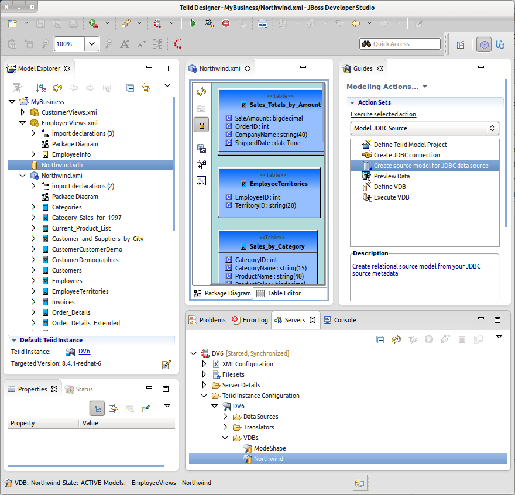The height and width of the screenshot is (495, 515).
Task: Toggle the lock button in the diagram toolbar
Action: [201, 125]
